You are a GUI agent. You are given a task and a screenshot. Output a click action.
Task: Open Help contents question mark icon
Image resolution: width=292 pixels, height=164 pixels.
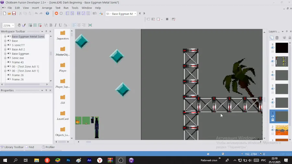coord(47,13)
